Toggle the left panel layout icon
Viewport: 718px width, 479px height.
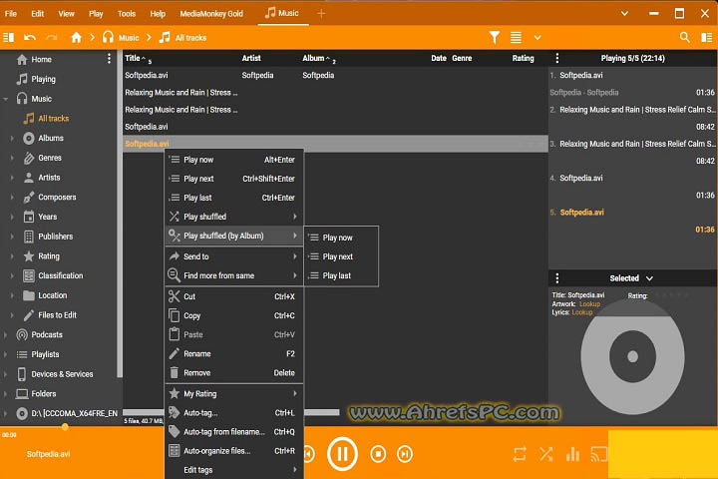click(9, 38)
